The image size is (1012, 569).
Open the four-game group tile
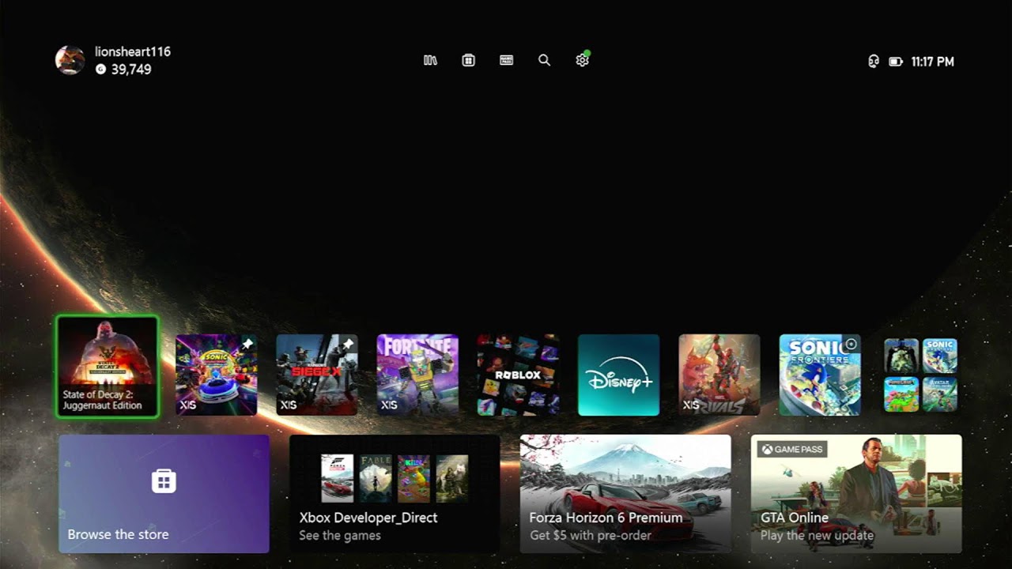[920, 375]
